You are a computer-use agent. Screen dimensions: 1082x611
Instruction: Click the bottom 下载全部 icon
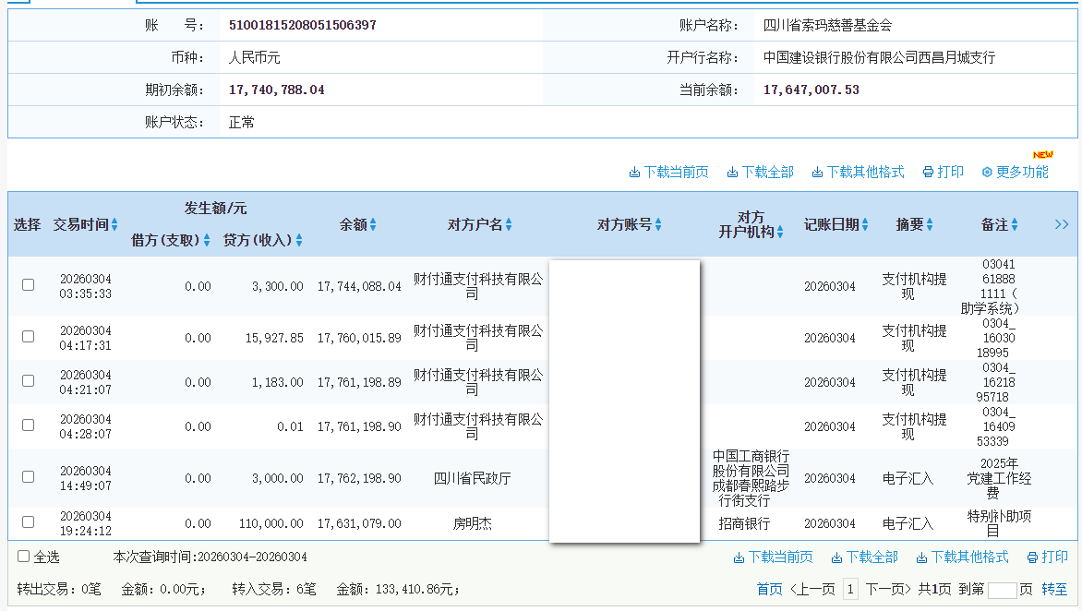click(x=836, y=557)
